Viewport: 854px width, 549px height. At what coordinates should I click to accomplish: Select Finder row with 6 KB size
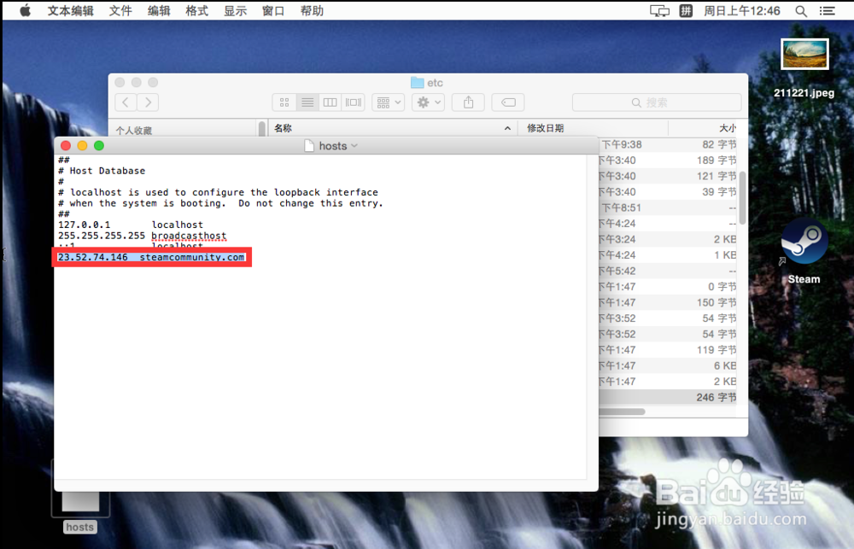670,365
